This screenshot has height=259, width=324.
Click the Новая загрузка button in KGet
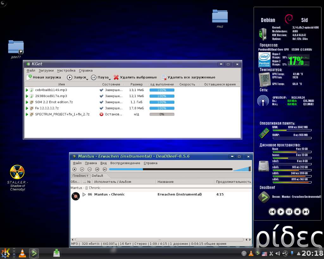(44, 77)
